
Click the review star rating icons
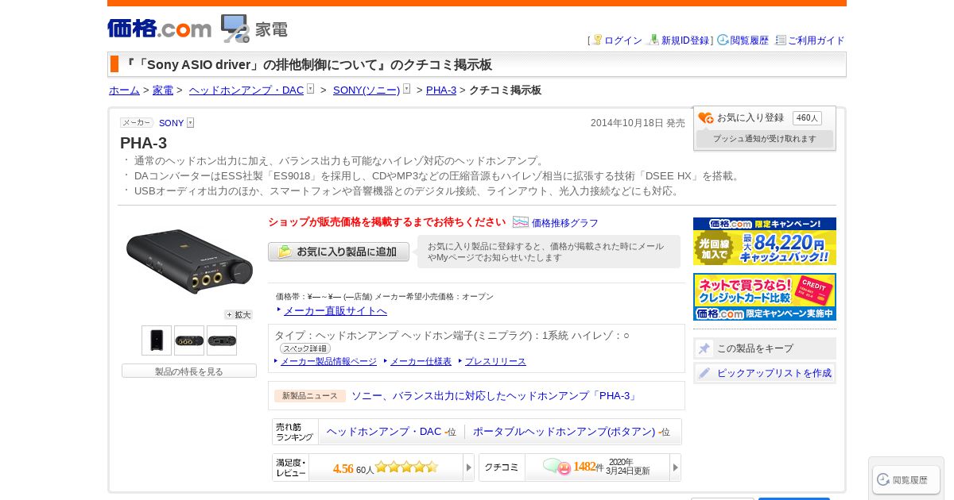[x=406, y=467]
